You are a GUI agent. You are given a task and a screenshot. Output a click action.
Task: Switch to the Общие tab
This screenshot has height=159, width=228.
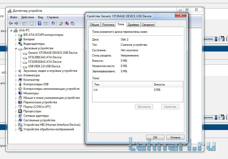click(x=94, y=24)
